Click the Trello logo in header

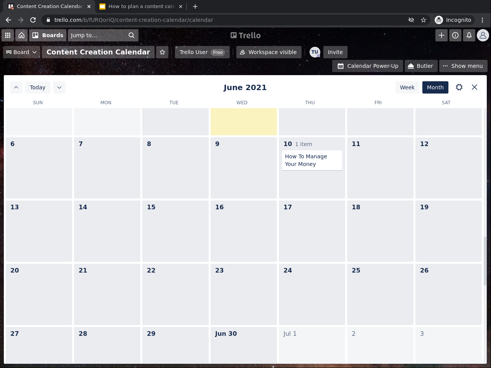pyautogui.click(x=245, y=35)
